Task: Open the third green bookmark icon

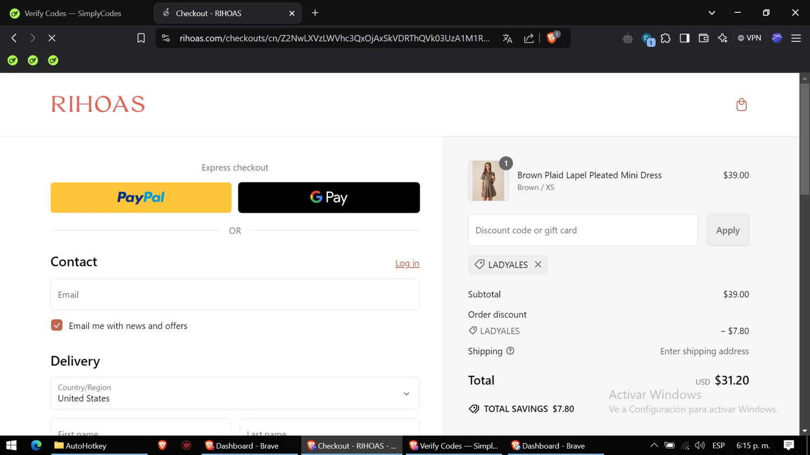Action: [x=53, y=60]
